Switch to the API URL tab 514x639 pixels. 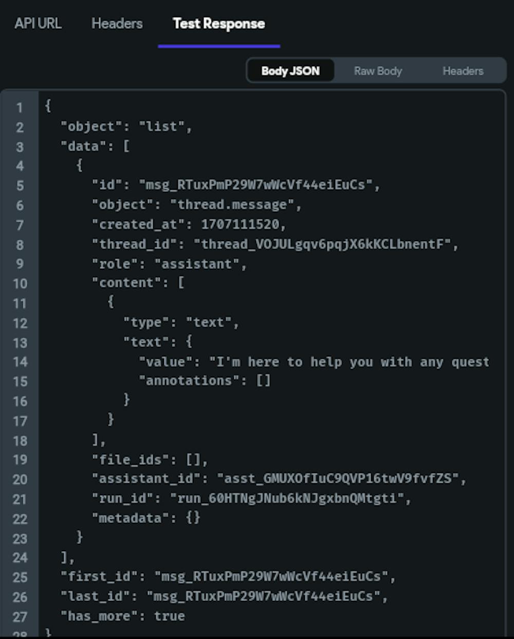tap(37, 24)
